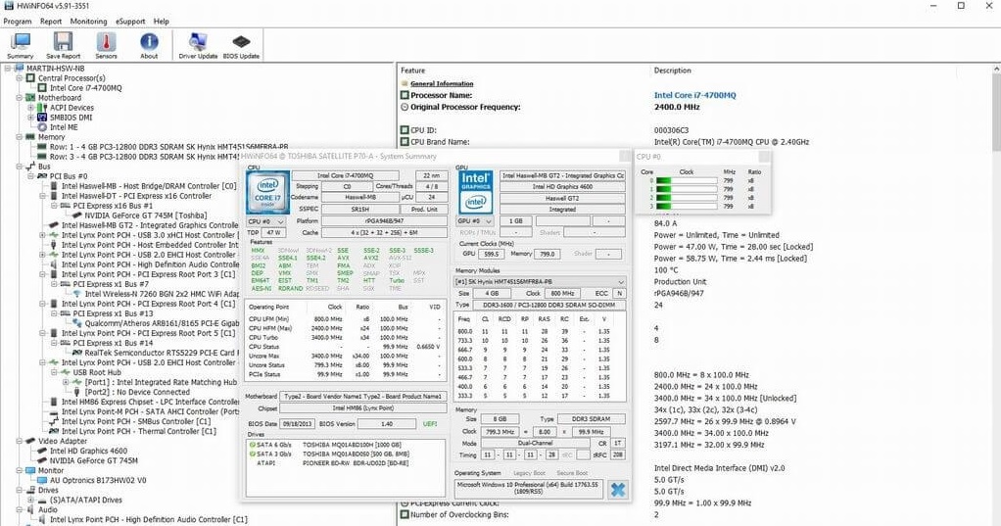Screen dimensions: 1001x526
Task: Open the Help menu
Action: coord(162,22)
